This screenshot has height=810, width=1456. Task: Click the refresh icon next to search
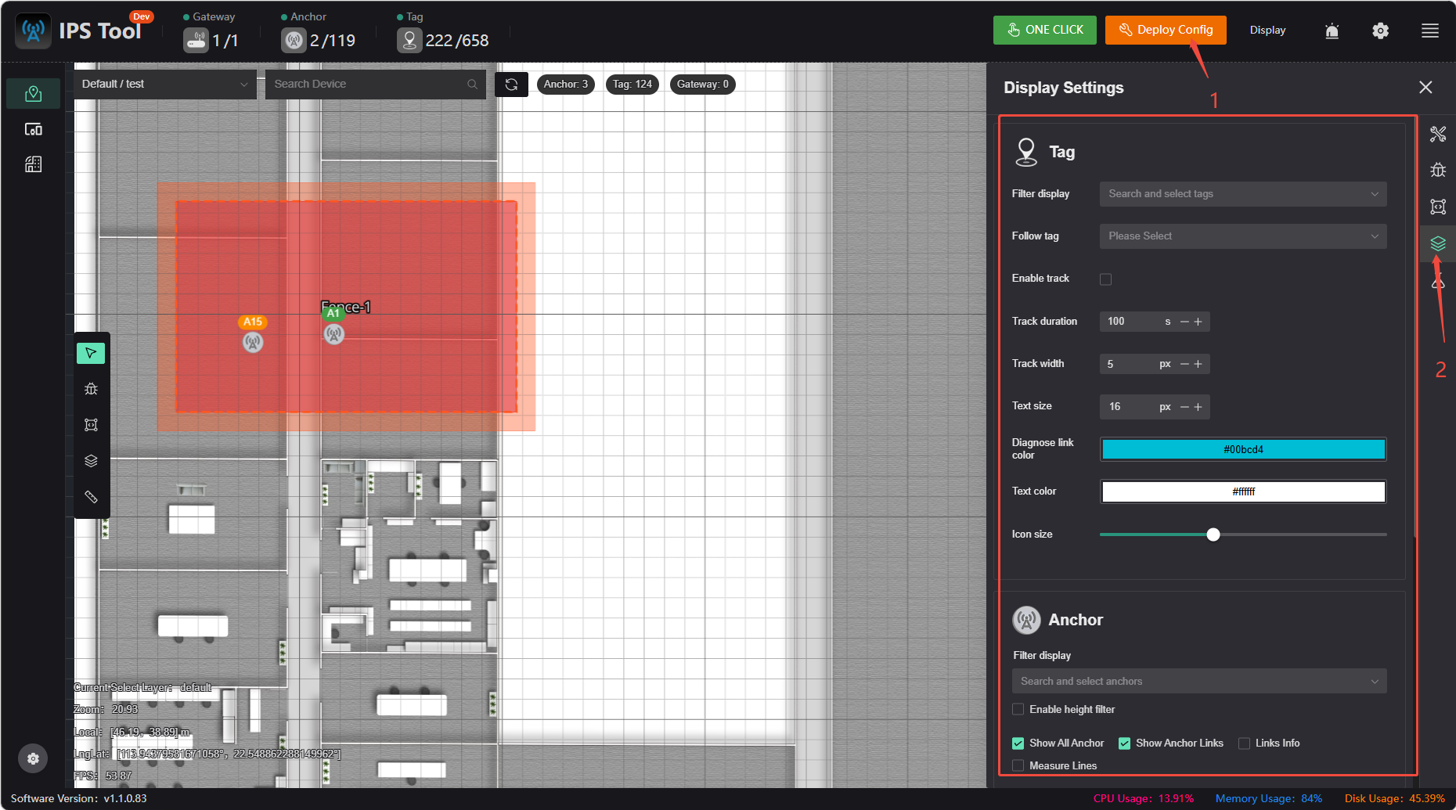(511, 85)
